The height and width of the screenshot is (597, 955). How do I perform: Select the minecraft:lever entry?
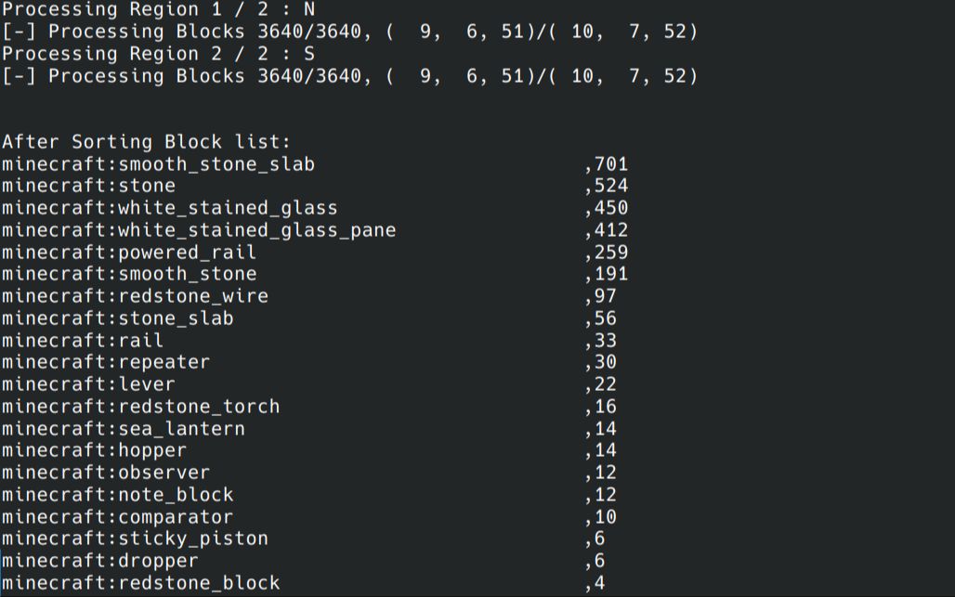pos(88,384)
